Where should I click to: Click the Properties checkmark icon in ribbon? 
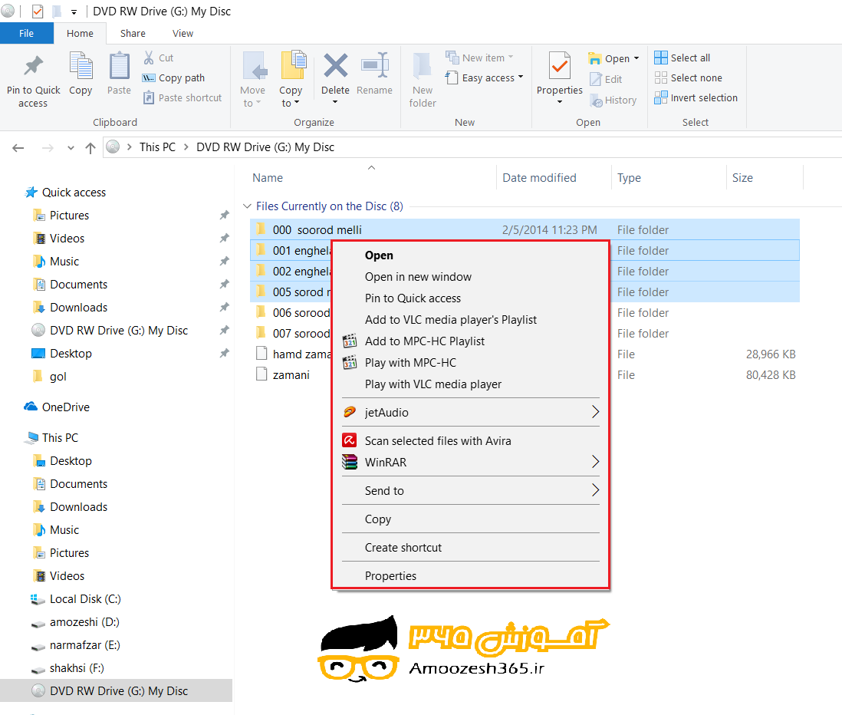point(560,67)
